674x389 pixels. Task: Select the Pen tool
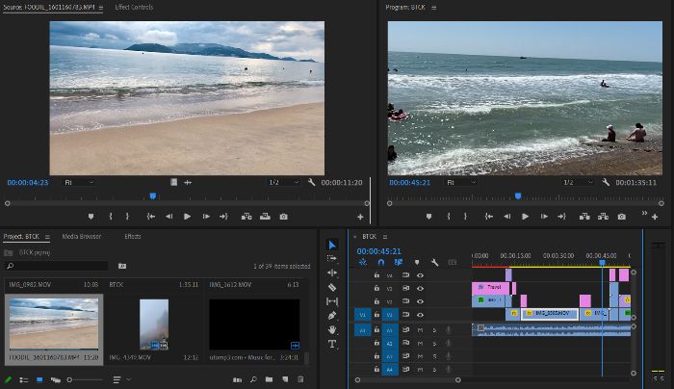coord(332,316)
